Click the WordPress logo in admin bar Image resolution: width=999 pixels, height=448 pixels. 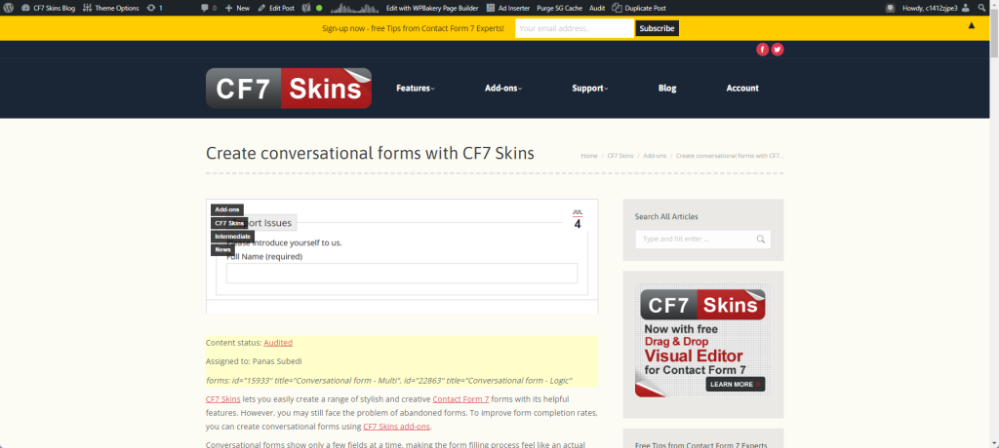[x=9, y=7]
